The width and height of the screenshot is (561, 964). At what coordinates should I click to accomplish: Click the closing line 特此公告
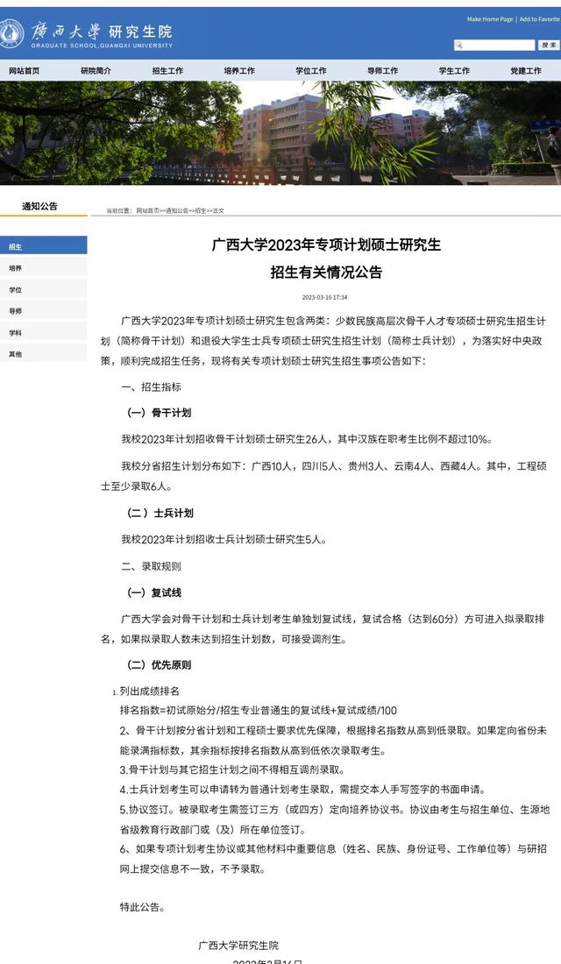click(x=143, y=907)
